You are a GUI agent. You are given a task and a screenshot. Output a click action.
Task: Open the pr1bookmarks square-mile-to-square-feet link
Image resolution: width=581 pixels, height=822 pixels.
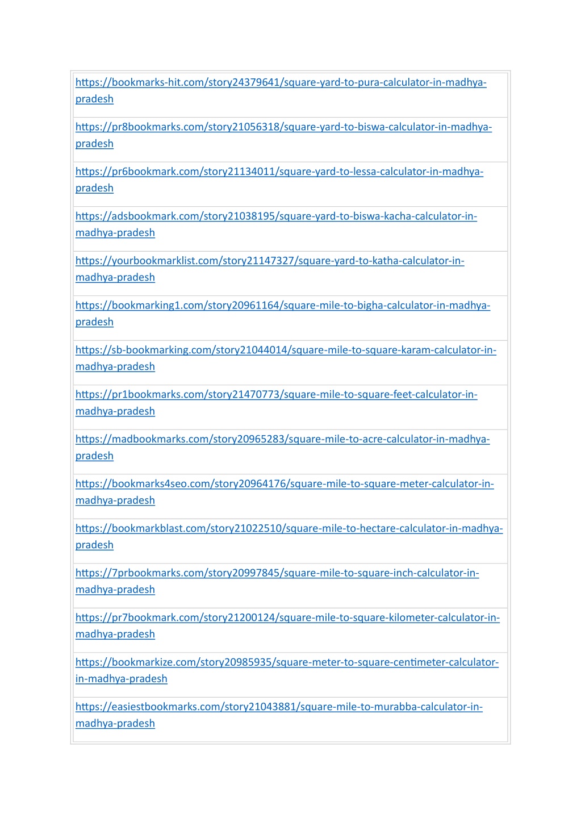pyautogui.click(x=277, y=395)
